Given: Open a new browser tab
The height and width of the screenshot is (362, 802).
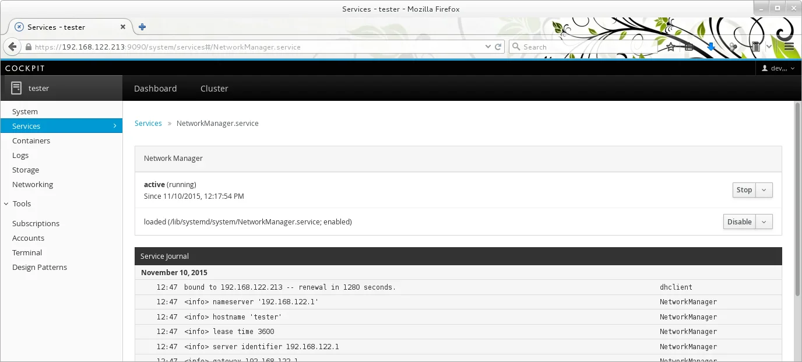Looking at the screenshot, I should pyautogui.click(x=142, y=27).
